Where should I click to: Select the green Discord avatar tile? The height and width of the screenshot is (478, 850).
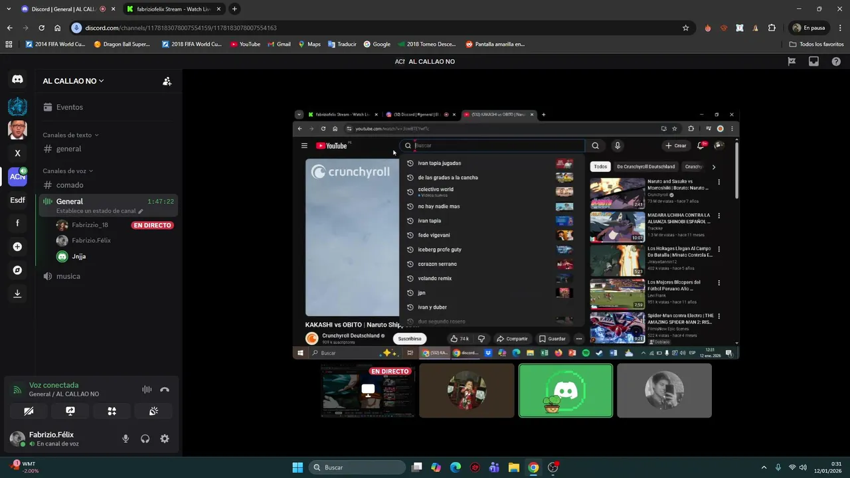click(565, 390)
